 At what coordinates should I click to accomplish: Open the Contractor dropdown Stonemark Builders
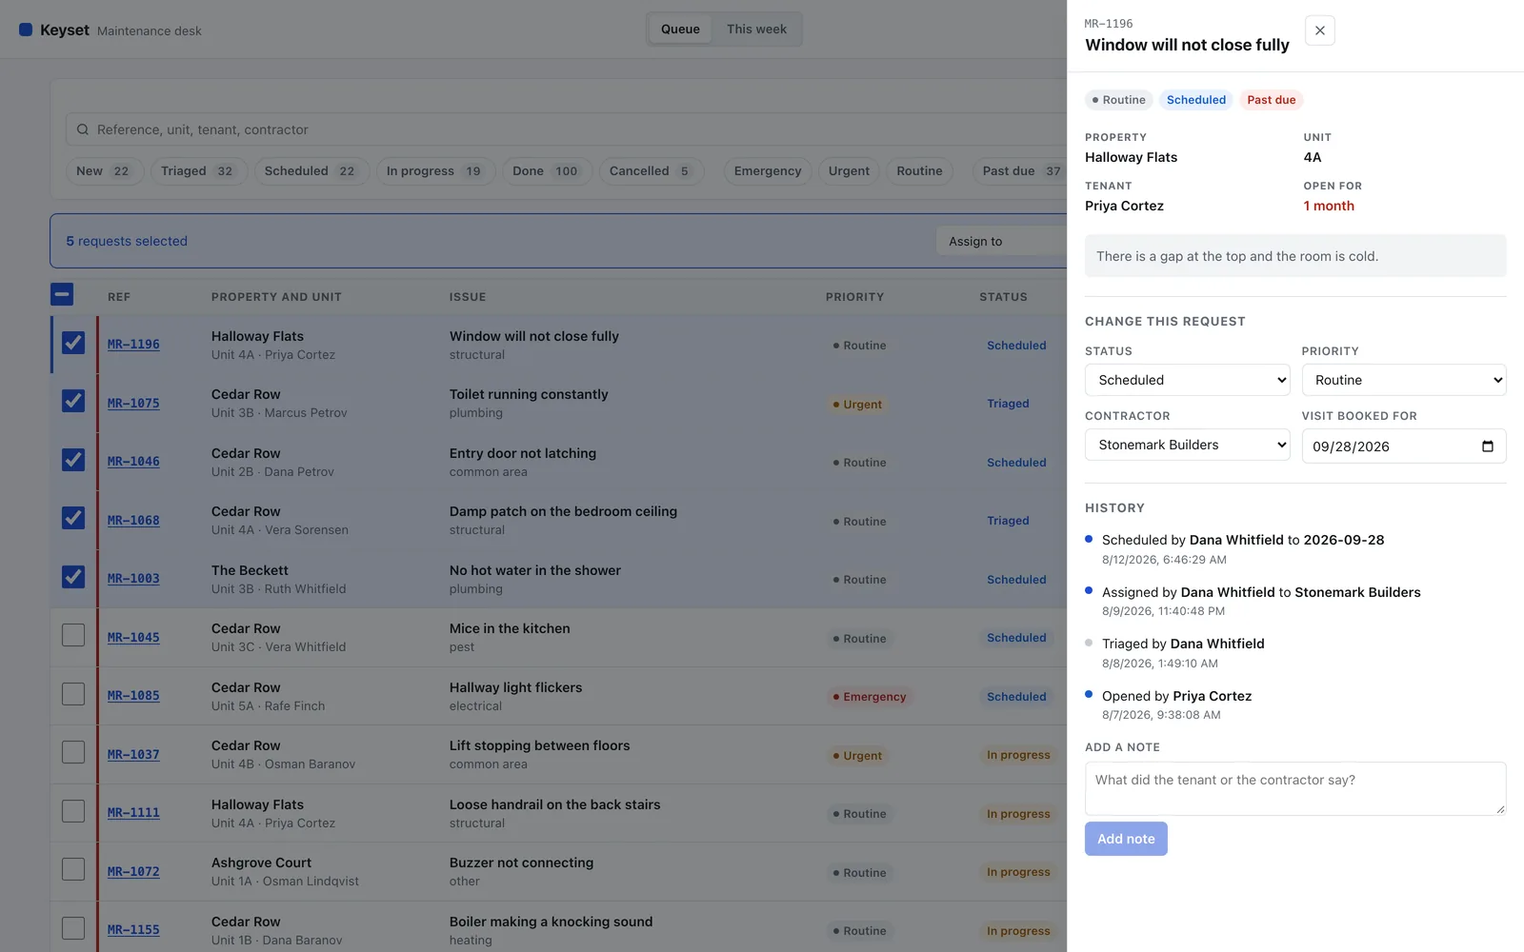click(x=1187, y=445)
